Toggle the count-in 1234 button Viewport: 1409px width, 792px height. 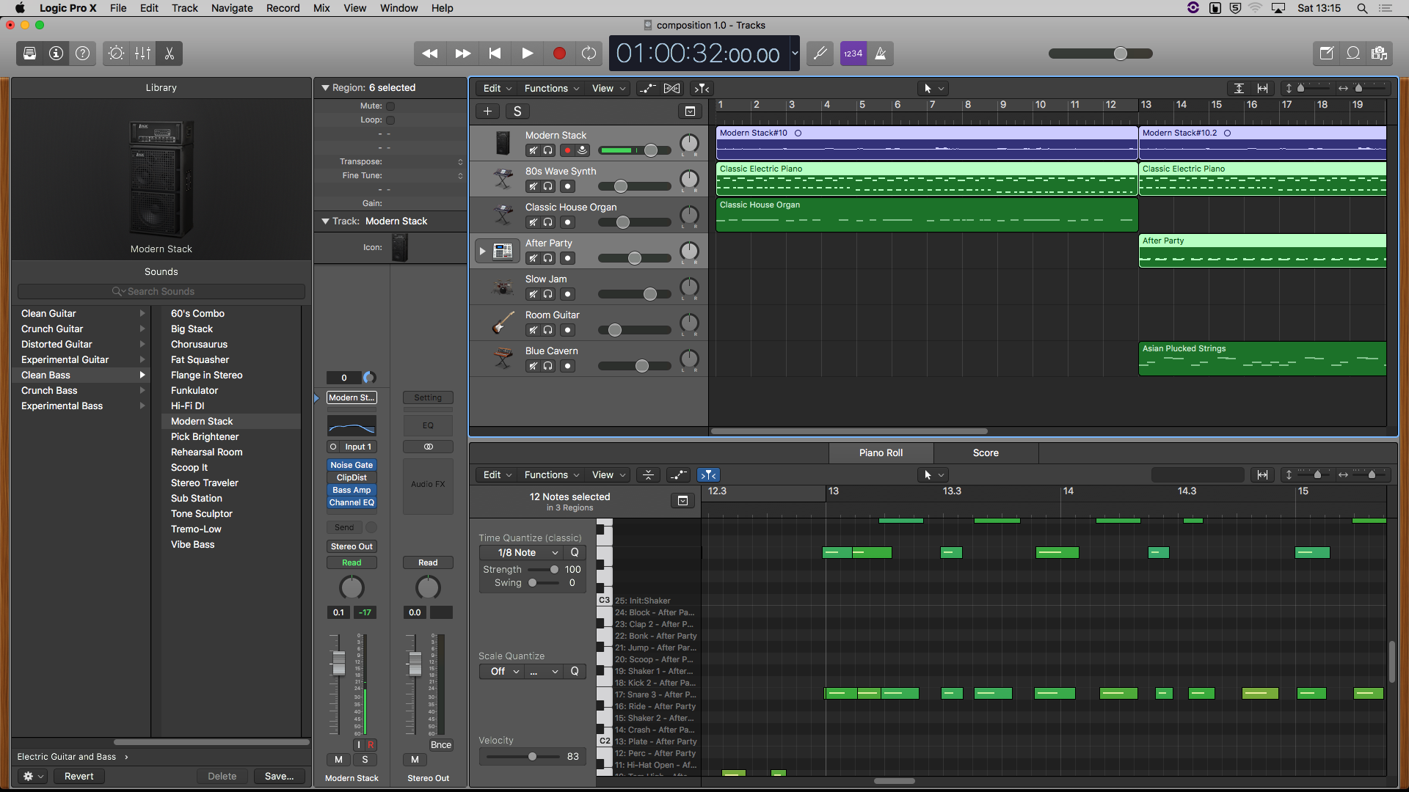(x=853, y=54)
